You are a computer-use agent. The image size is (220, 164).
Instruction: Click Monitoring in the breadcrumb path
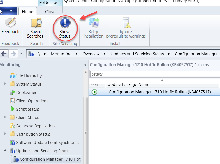pyautogui.click(x=61, y=54)
